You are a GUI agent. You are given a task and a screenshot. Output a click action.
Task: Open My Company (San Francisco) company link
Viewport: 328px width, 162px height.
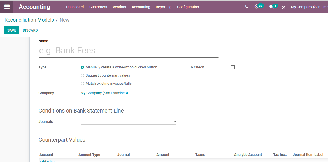click(104, 93)
